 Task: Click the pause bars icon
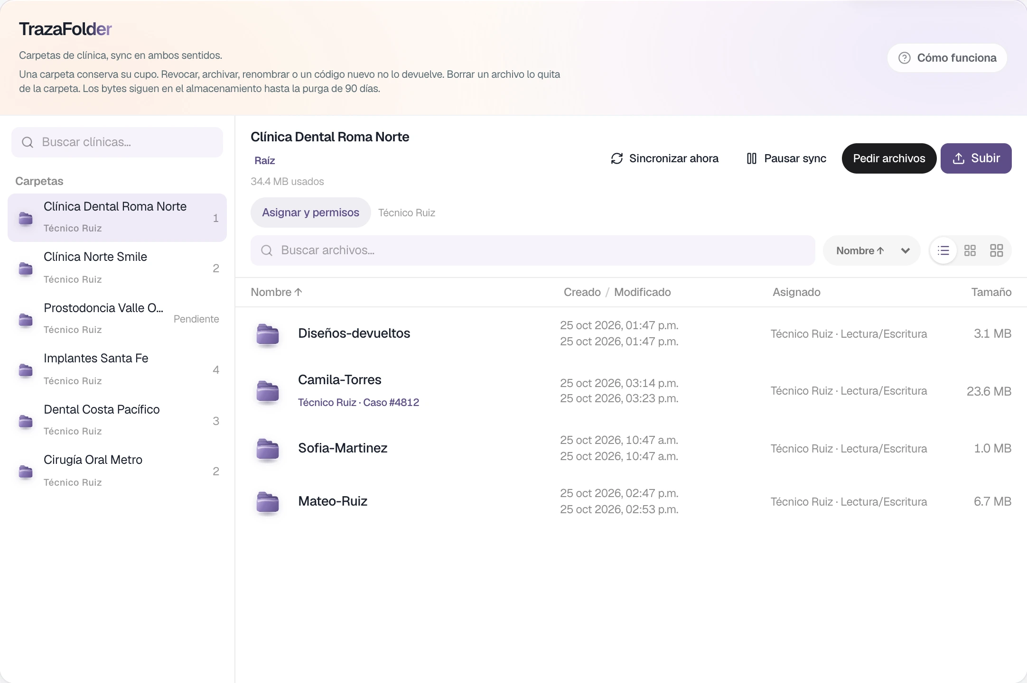[x=752, y=158]
